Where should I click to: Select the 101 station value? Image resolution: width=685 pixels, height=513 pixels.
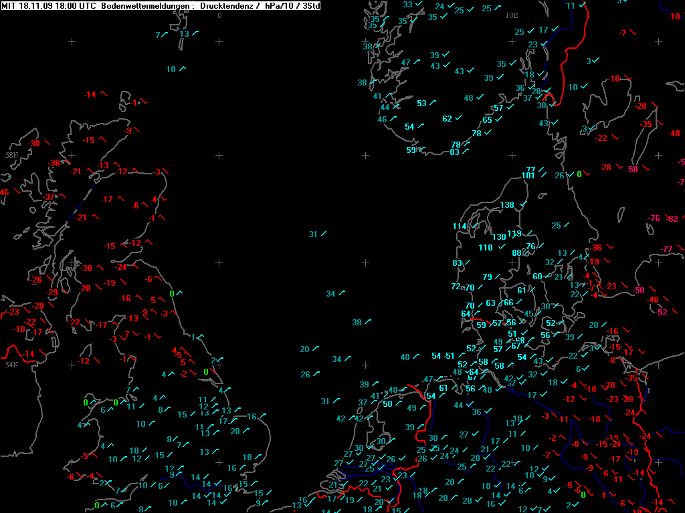pos(528,176)
